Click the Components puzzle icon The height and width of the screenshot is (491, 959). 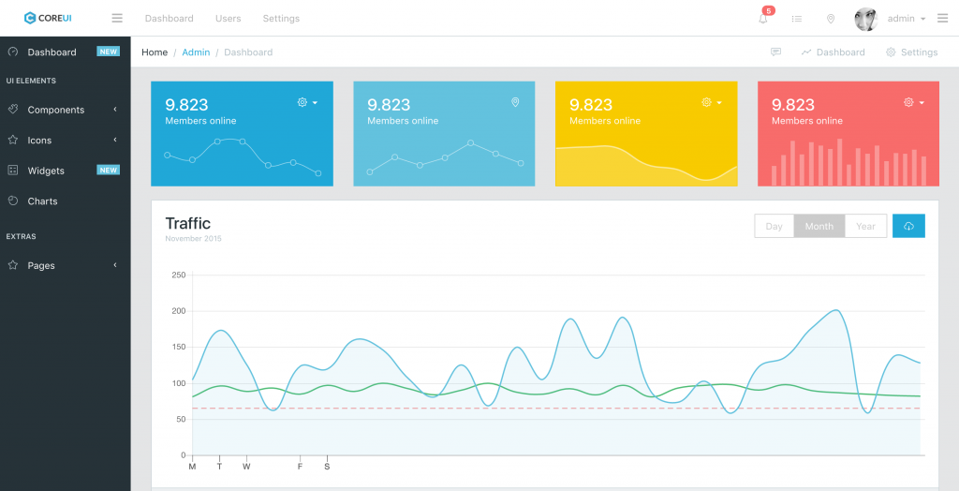(13, 109)
